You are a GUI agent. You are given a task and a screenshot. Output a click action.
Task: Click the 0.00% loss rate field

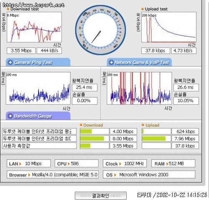(84, 101)
